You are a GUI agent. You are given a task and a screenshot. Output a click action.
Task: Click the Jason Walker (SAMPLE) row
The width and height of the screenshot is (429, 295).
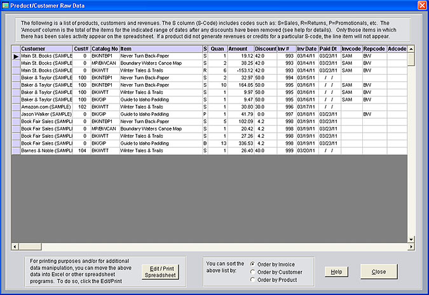tap(46, 115)
